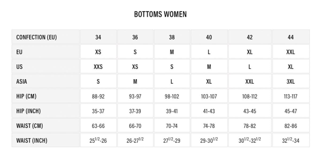Click hip measurement 98-102 cell
This screenshot has height=157, width=321.
pyautogui.click(x=172, y=96)
